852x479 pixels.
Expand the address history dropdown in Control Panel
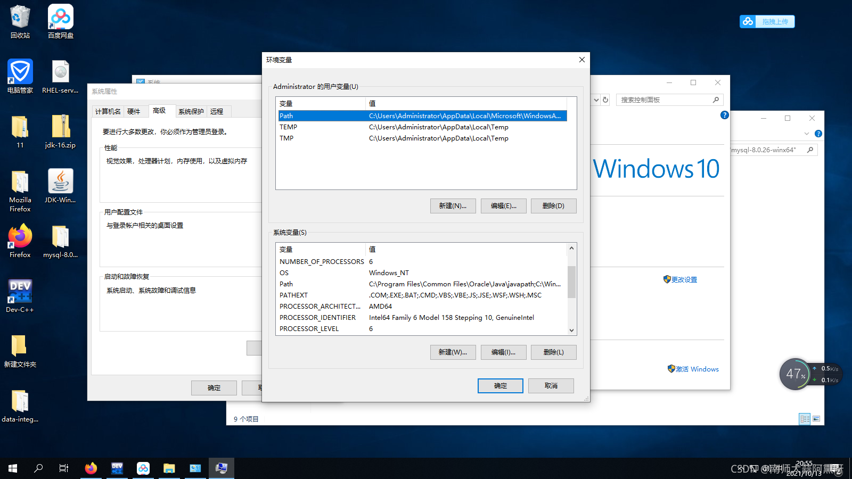(596, 100)
